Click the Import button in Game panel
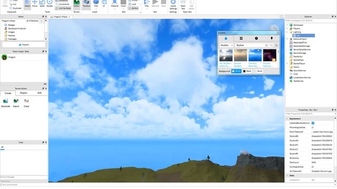 coord(24,45)
